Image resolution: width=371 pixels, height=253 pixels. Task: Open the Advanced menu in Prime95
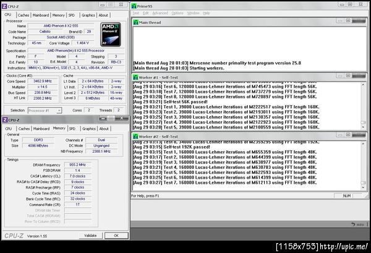click(x=160, y=13)
